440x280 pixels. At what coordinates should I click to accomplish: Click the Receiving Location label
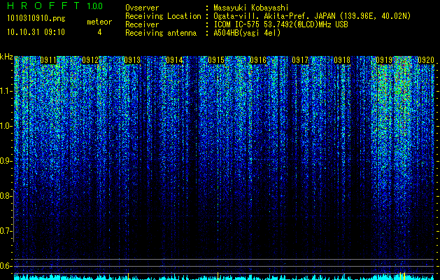[x=163, y=16]
